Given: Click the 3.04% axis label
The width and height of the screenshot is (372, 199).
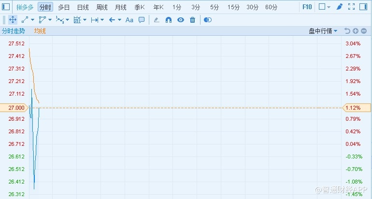Looking at the screenshot, I should click(353, 43).
